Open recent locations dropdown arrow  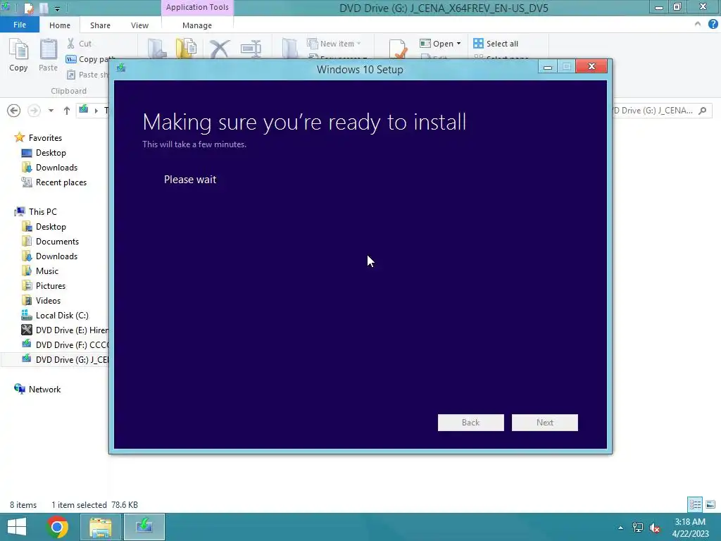pos(51,111)
